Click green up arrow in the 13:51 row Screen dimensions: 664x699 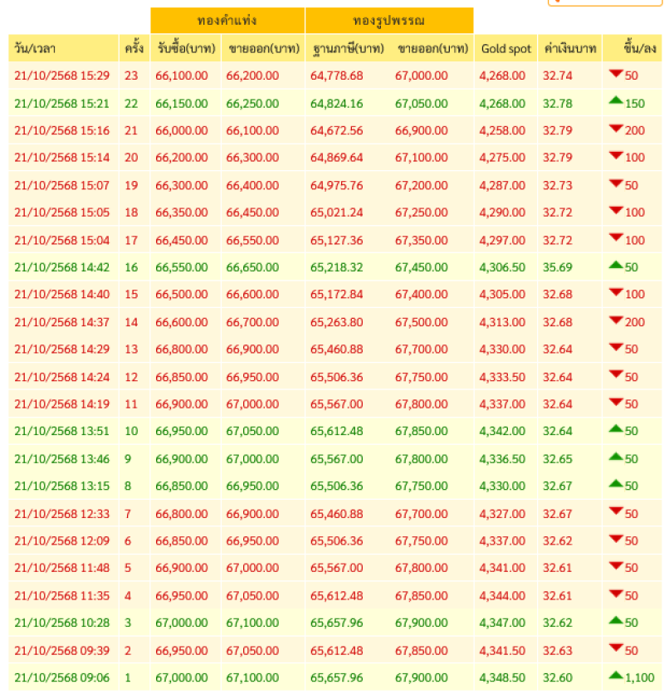(616, 430)
